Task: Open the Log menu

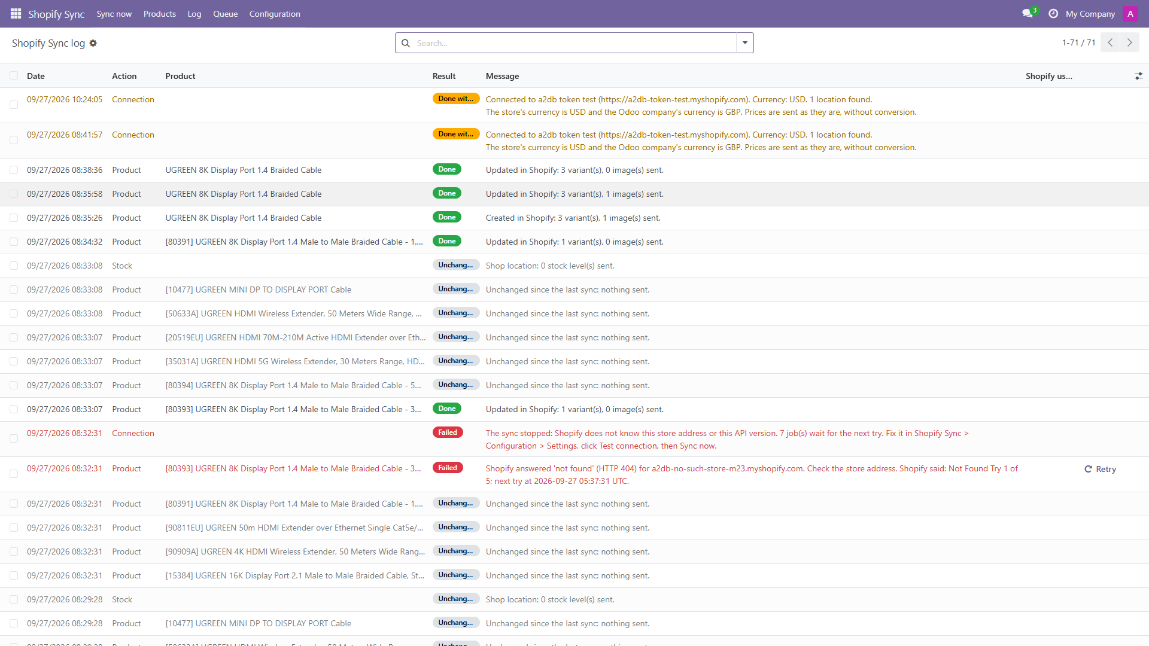Action: pos(194,14)
